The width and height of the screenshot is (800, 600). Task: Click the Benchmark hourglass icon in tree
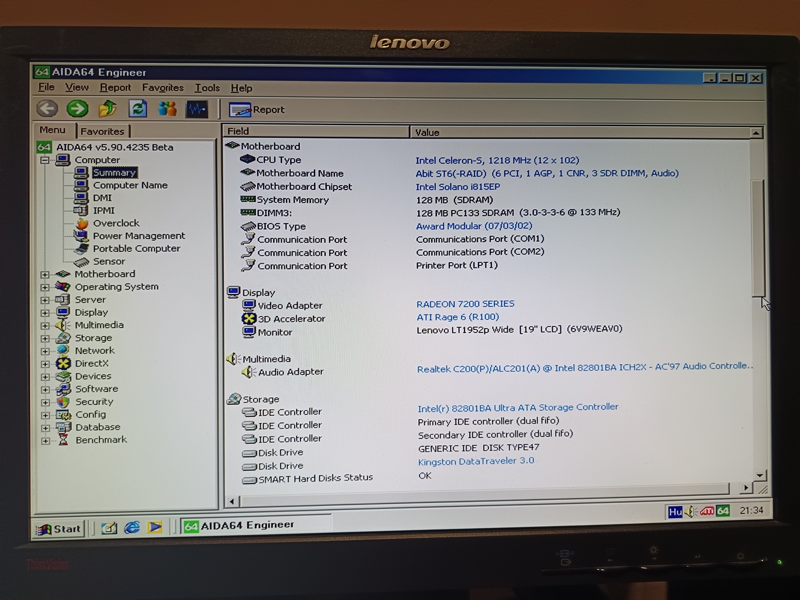[x=63, y=440]
